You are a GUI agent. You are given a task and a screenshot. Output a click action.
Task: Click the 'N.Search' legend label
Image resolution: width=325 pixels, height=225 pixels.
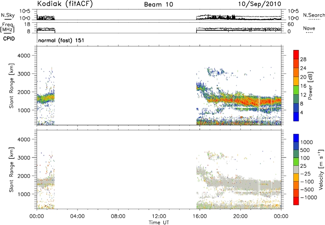(x=314, y=15)
